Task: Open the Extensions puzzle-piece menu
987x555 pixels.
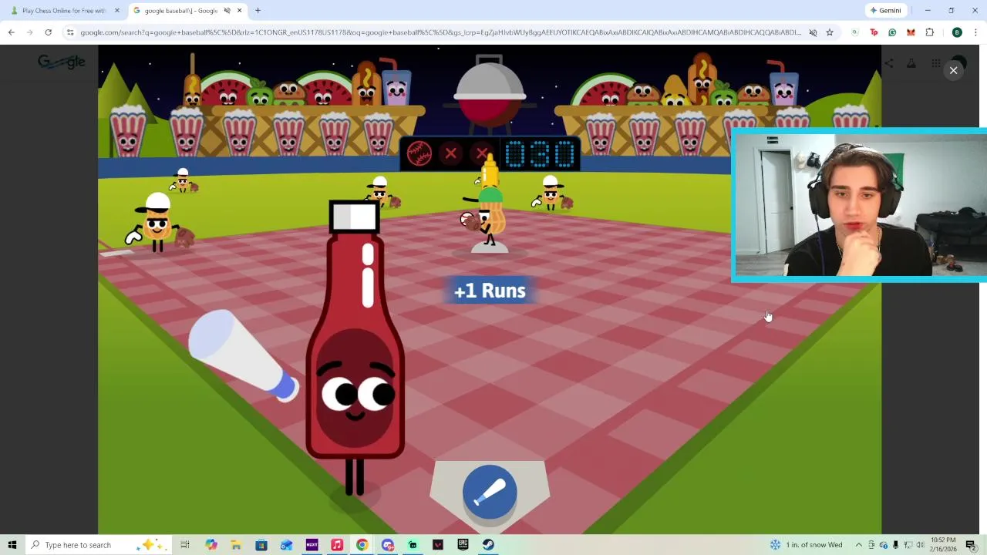Action: (x=929, y=32)
